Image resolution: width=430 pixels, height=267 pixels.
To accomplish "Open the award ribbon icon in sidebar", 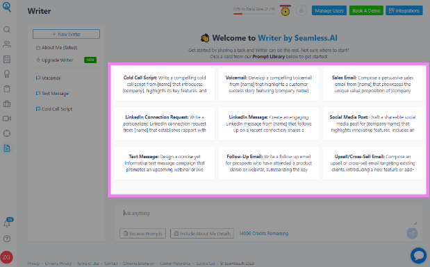I will 7,74.
